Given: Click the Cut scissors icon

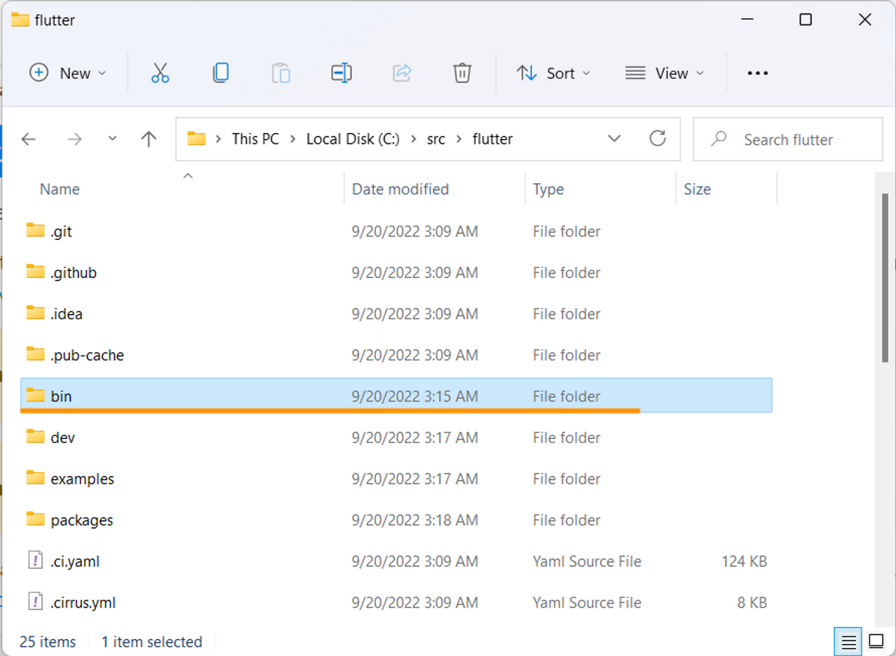Looking at the screenshot, I should 160,73.
